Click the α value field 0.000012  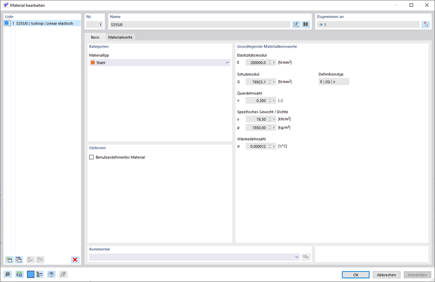257,146
